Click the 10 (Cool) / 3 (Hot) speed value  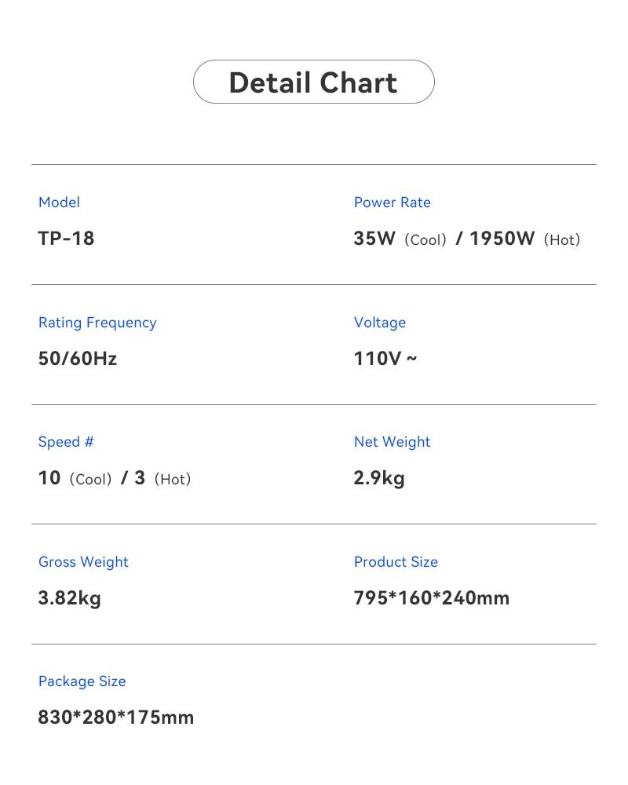[115, 478]
